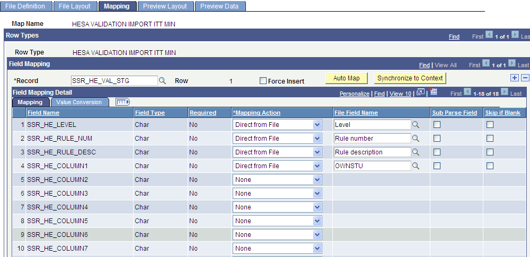The width and height of the screenshot is (530, 257).
Task: Open lookup for the Record field
Action: pyautogui.click(x=163, y=80)
